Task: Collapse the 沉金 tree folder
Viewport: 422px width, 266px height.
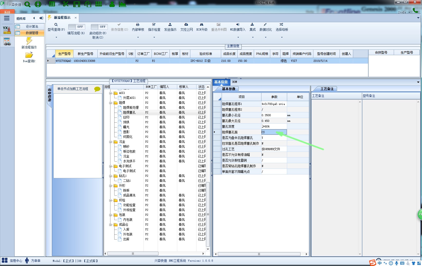Action: tap(110, 142)
